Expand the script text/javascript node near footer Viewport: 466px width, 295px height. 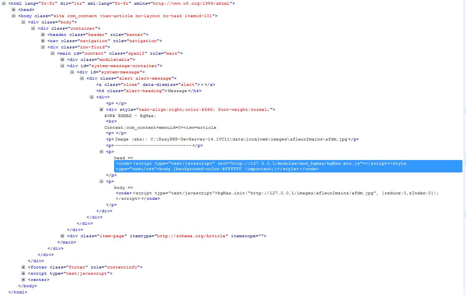tap(23, 273)
